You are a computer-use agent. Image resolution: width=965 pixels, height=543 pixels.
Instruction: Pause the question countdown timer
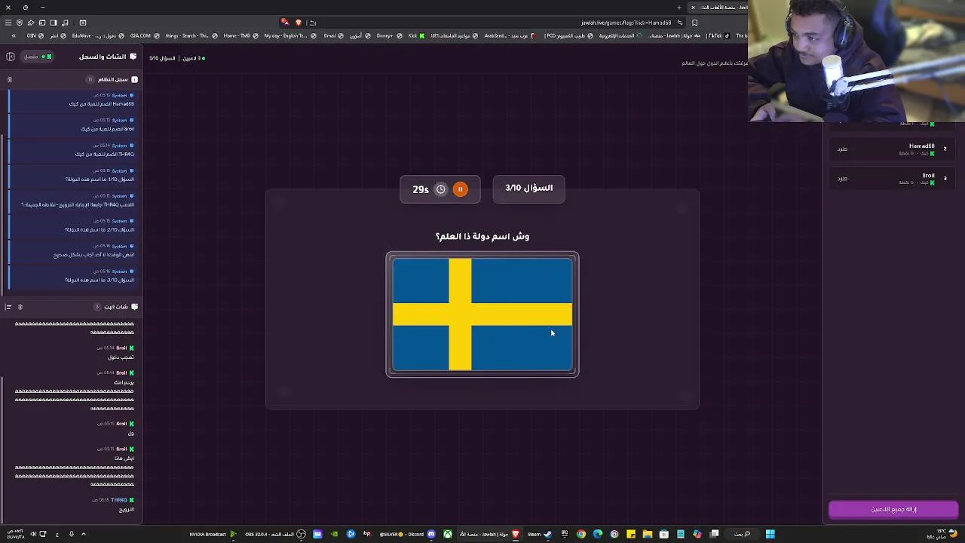coord(460,189)
